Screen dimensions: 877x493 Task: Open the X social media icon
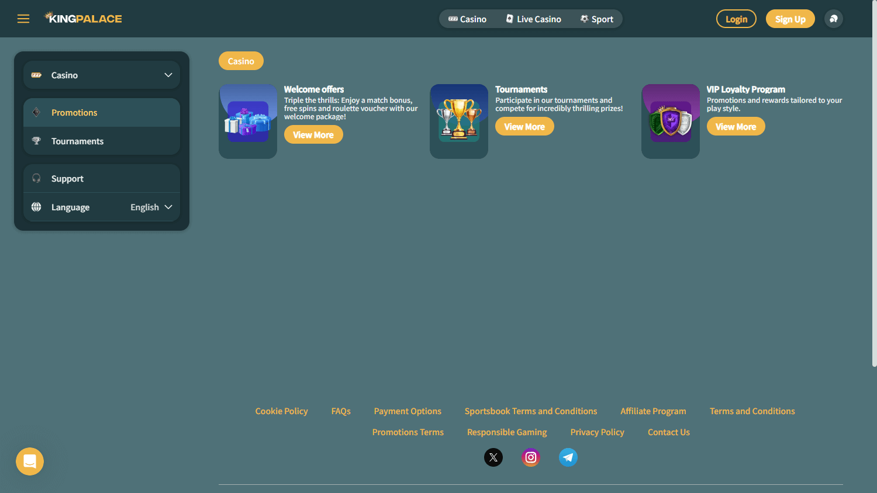[x=493, y=457]
